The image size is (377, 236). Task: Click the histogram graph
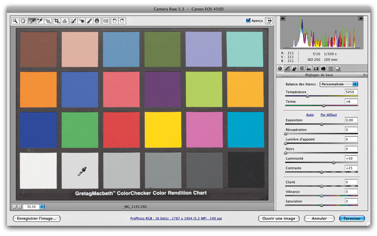(322, 32)
